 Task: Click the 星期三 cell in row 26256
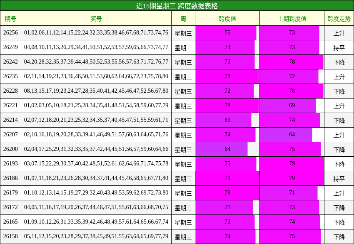tap(183, 33)
